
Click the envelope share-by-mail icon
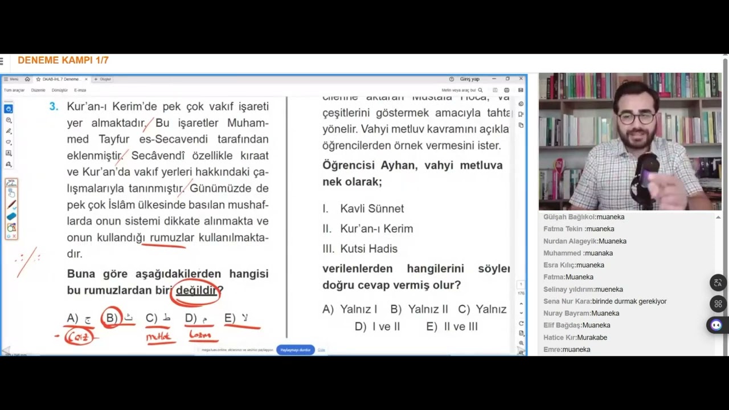[521, 90]
